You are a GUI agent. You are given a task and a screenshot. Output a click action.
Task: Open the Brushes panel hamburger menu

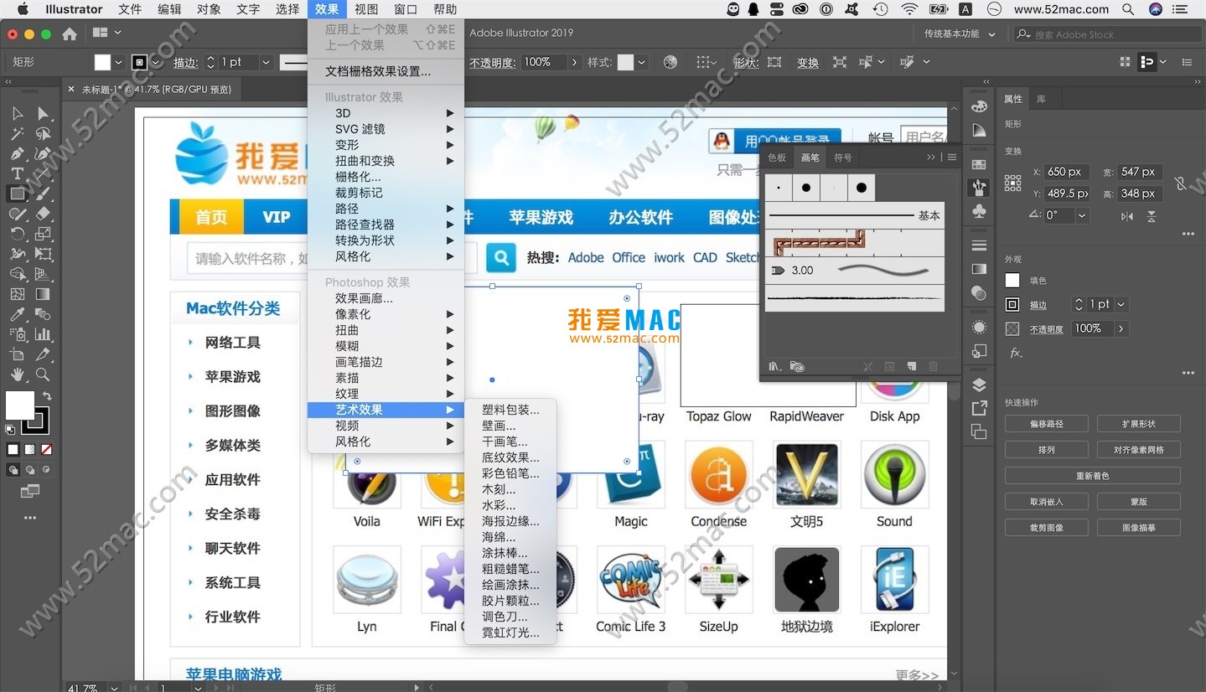point(951,158)
